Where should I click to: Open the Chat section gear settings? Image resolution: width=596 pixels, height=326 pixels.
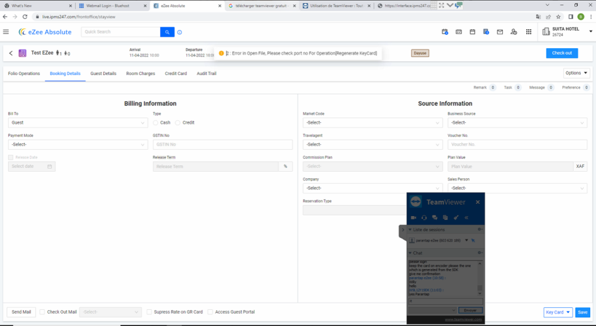tap(480, 253)
